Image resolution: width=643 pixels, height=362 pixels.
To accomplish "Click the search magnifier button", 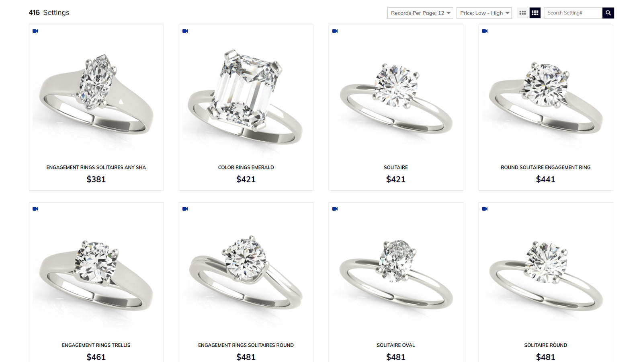I will pos(608,13).
